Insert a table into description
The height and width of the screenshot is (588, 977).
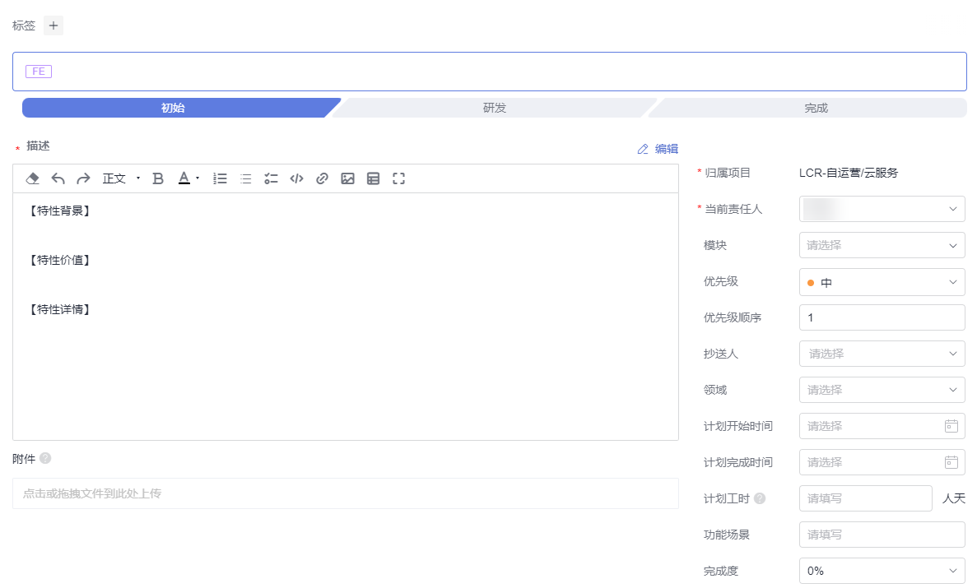(373, 178)
